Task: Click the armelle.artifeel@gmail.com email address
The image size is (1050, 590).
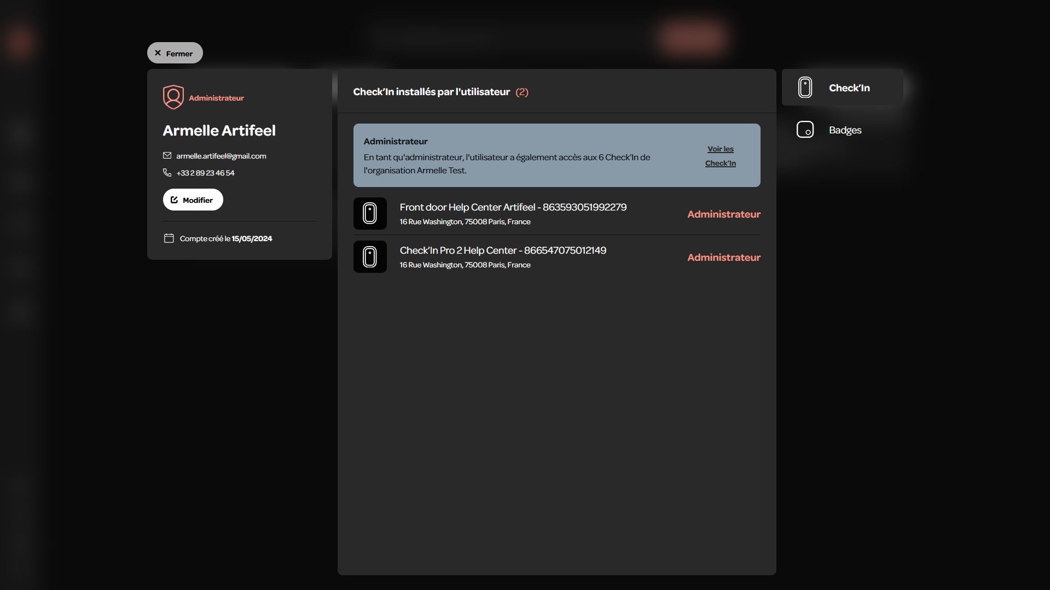Action: pyautogui.click(x=221, y=156)
